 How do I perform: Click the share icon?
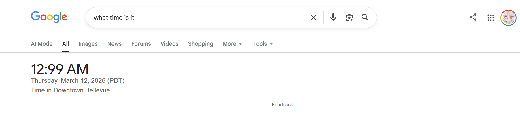point(473,17)
